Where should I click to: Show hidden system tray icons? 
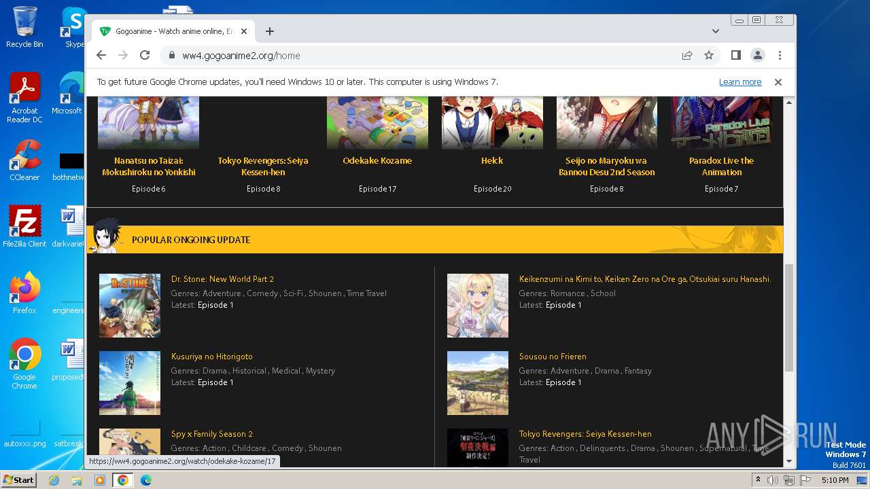point(758,480)
